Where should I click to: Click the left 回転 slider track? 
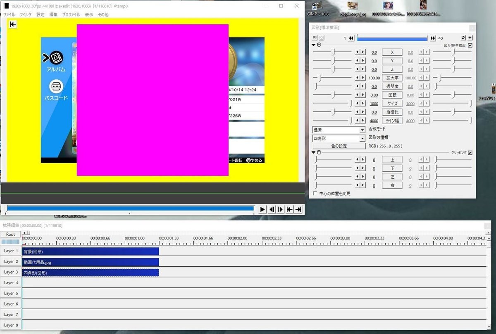[x=332, y=95]
